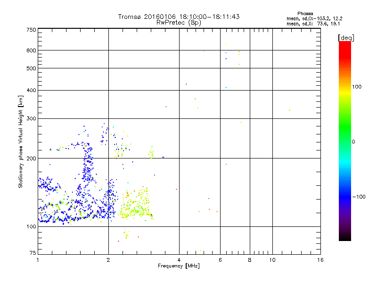The image size is (377, 283).
Task: Click the isolated green data point near 12 MHz
Action: click(x=289, y=110)
